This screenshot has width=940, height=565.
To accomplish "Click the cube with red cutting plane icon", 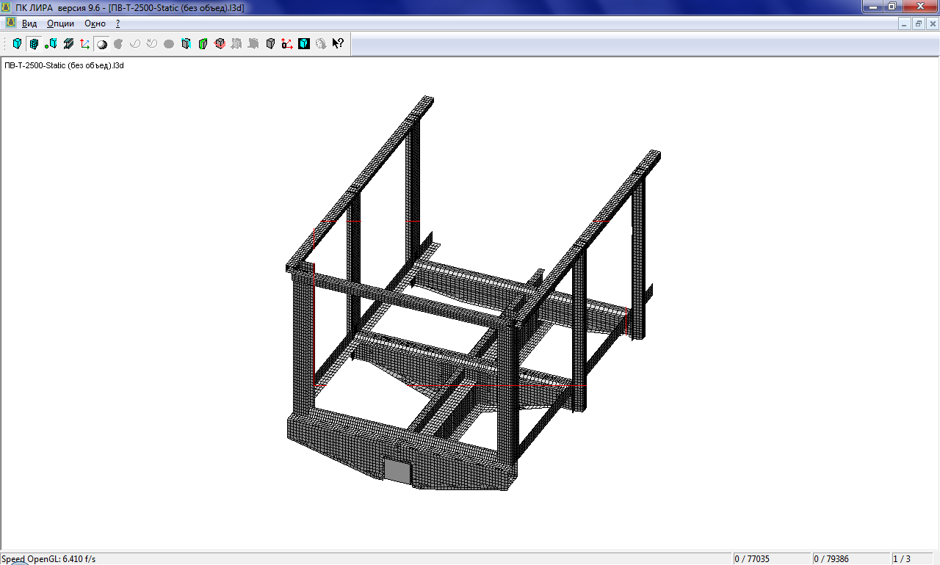I will click(x=220, y=44).
